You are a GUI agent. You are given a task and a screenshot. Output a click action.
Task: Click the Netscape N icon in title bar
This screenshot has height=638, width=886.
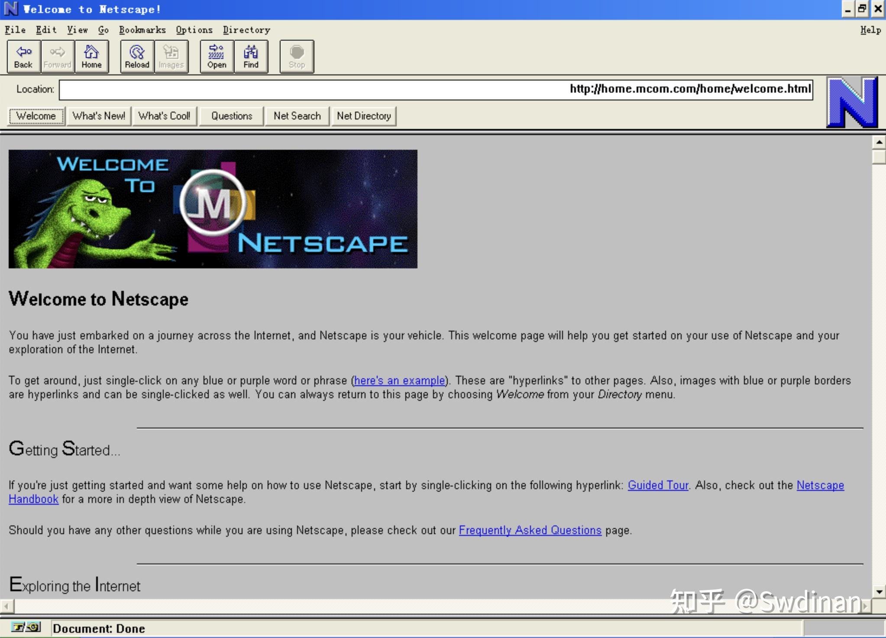click(10, 9)
